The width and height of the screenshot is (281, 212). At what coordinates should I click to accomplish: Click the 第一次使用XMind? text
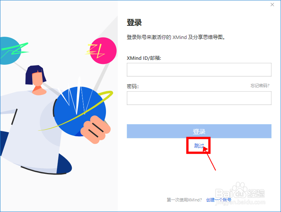[x=184, y=200]
